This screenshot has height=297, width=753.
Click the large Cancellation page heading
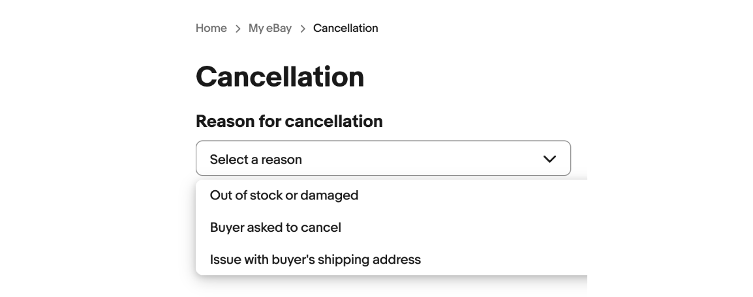click(x=280, y=77)
